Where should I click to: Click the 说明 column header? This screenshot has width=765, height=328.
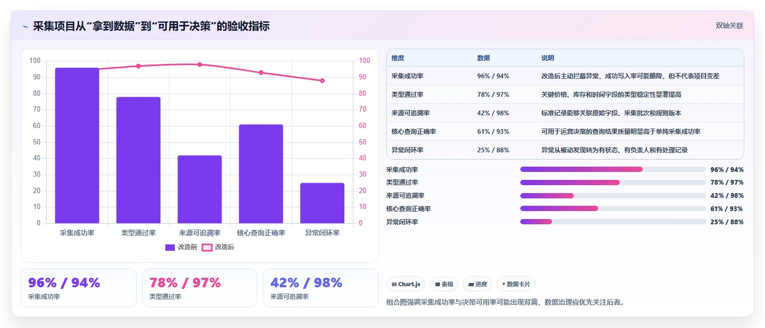[x=548, y=58]
